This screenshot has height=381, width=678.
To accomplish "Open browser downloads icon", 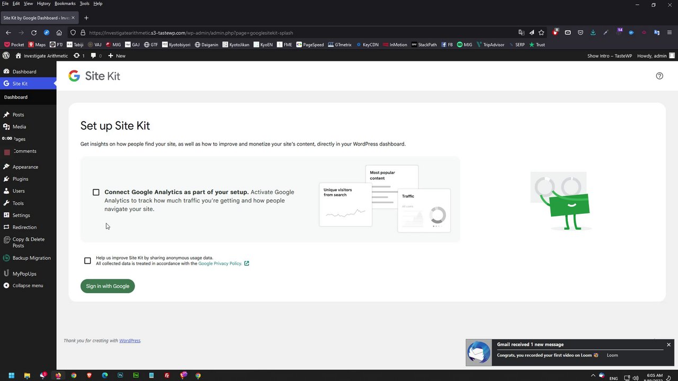I will coord(593,33).
